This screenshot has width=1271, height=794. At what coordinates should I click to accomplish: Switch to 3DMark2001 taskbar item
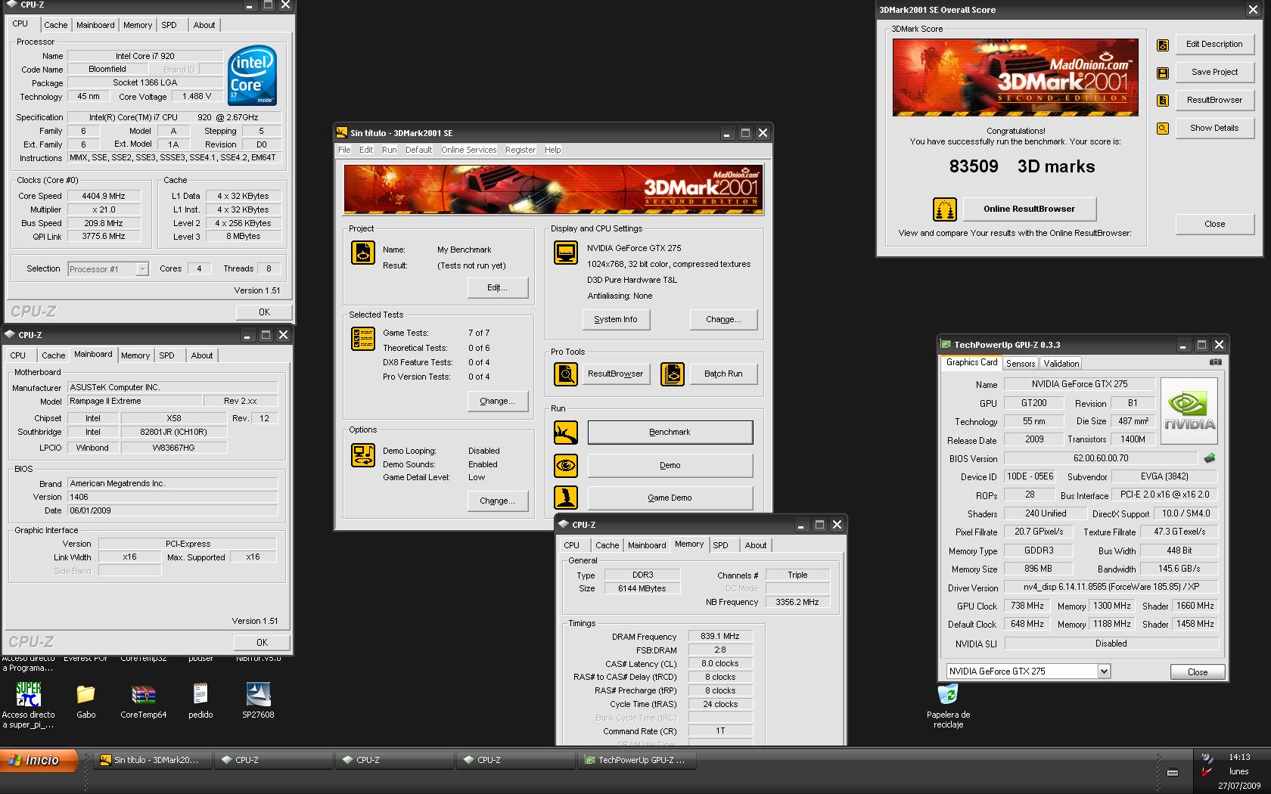[152, 761]
